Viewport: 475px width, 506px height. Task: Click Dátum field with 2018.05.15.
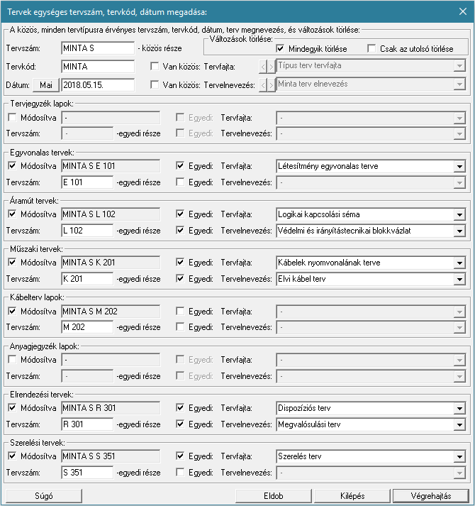pos(98,85)
